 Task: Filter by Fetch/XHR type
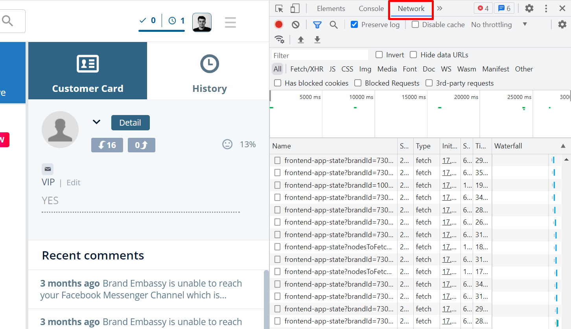click(x=307, y=69)
